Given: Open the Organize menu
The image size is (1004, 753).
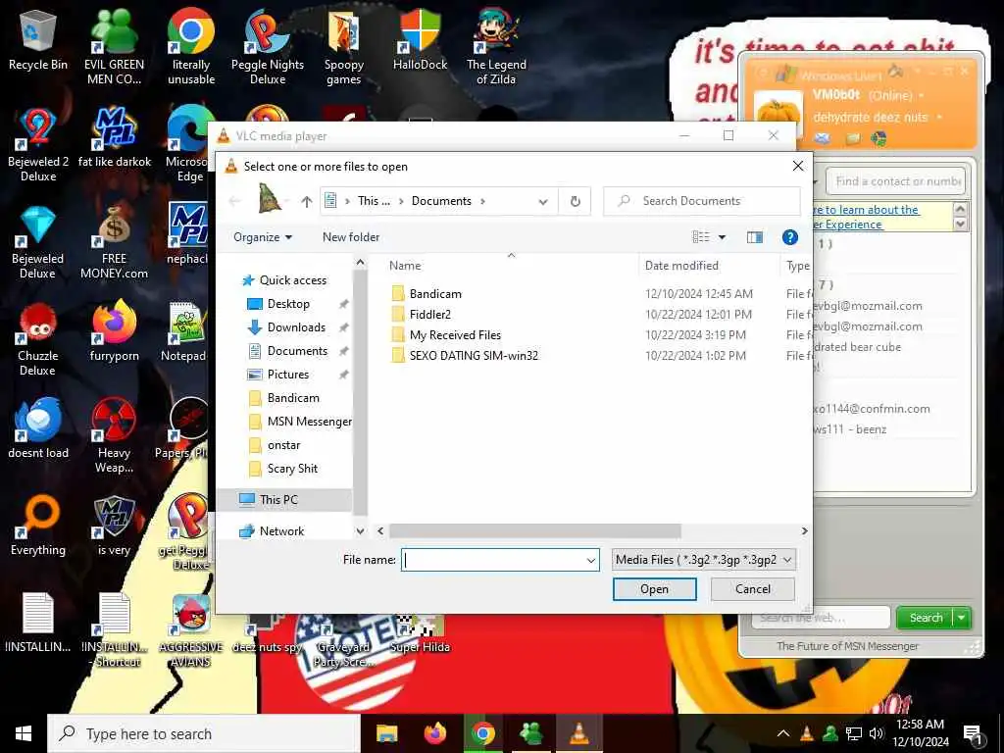Looking at the screenshot, I should point(263,237).
